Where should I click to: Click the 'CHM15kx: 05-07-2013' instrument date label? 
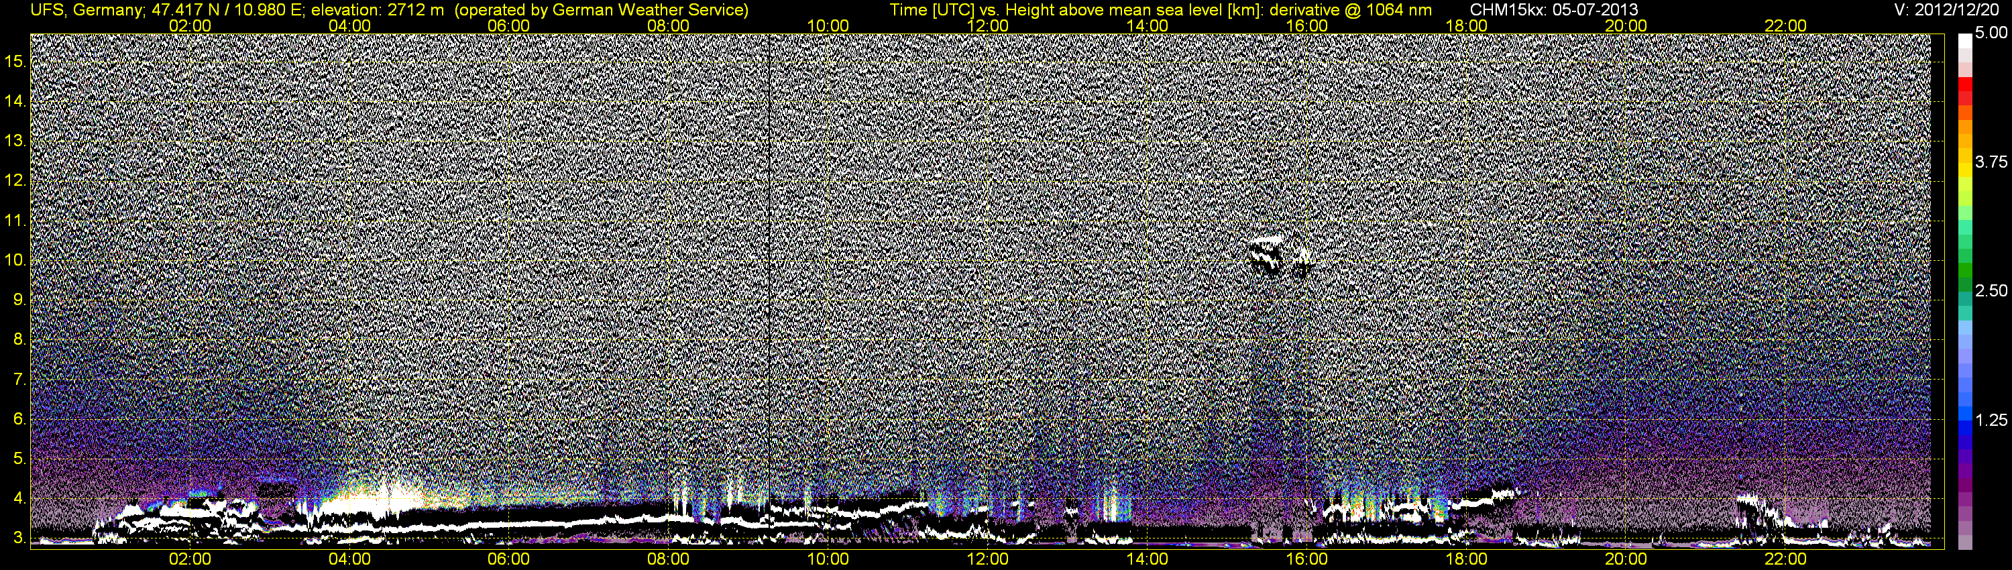click(x=1555, y=9)
